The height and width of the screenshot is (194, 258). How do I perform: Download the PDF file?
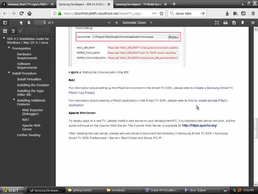tap(234, 22)
